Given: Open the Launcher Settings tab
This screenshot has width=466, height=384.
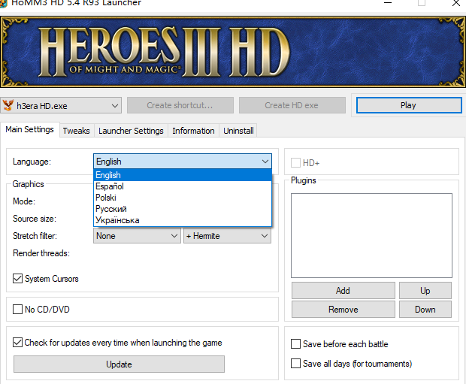Looking at the screenshot, I should coord(131,131).
